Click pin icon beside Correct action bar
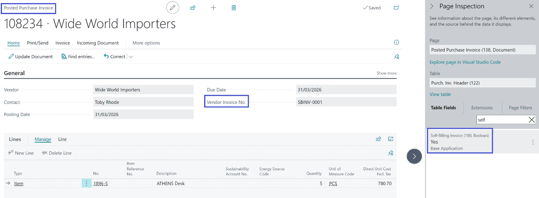539x198 pixels. coord(396,57)
